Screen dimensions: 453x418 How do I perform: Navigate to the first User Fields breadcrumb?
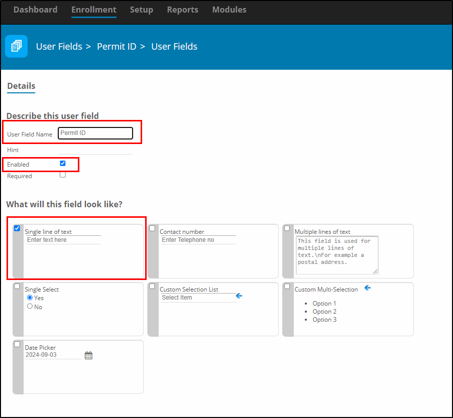click(59, 47)
